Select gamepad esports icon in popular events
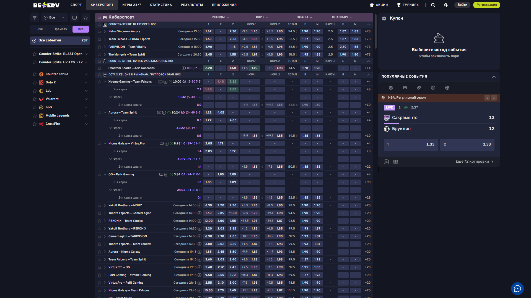 click(405, 88)
